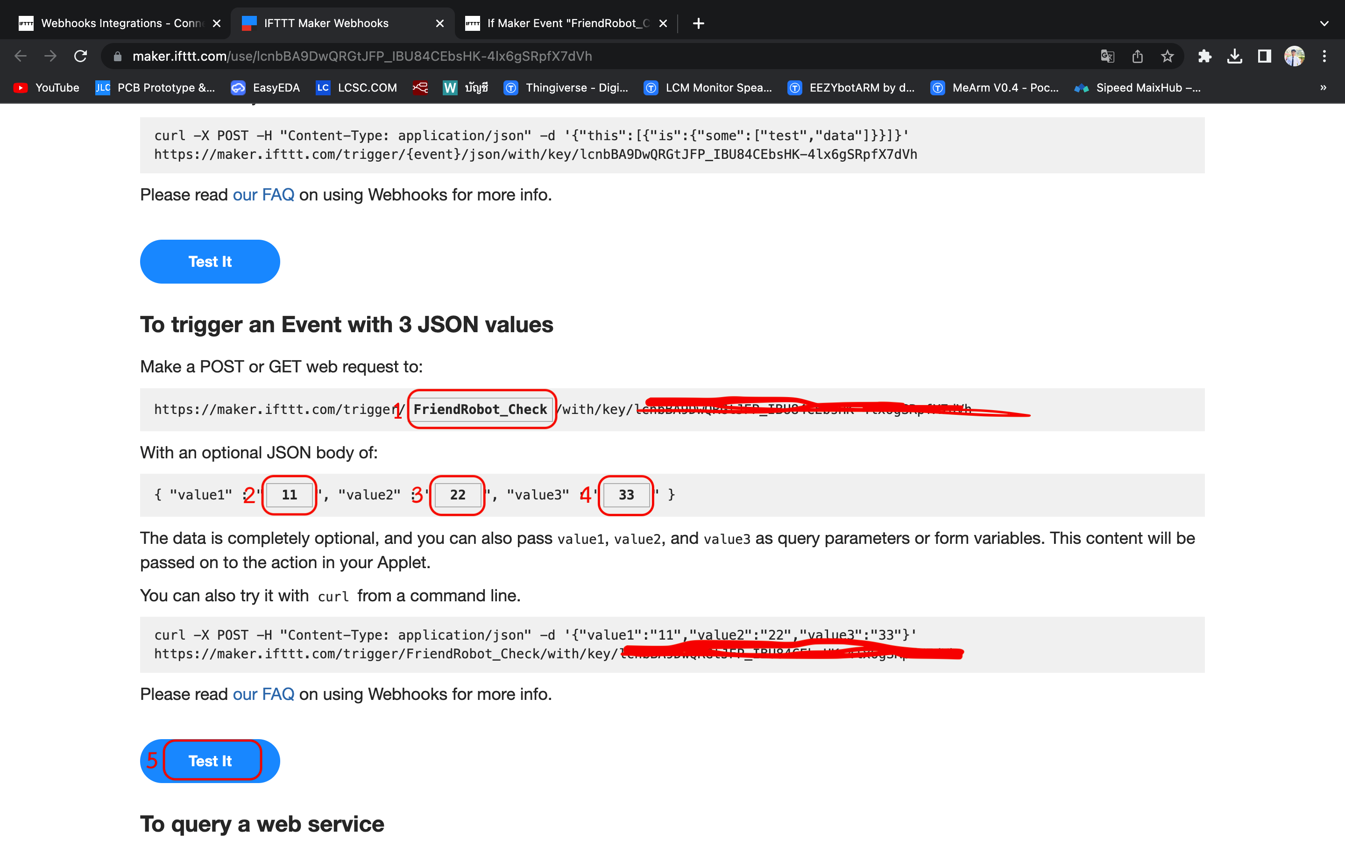Screen dimensions: 1345x841
Task: Click Test It below JSON values
Action: pos(210,761)
